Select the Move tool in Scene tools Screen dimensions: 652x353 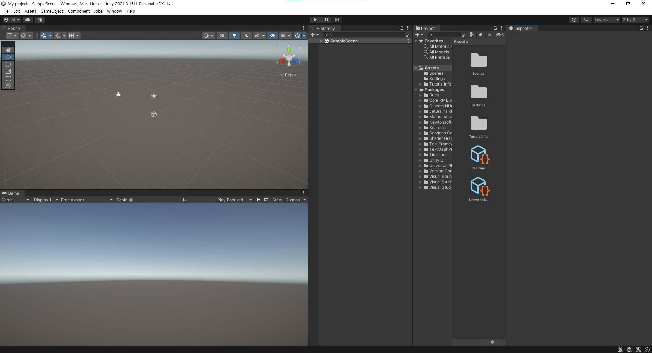[x=8, y=57]
